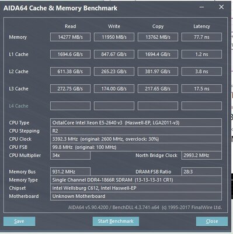Click the CPU Clock value field
Screen dimensions: 233x234
(x=136, y=139)
